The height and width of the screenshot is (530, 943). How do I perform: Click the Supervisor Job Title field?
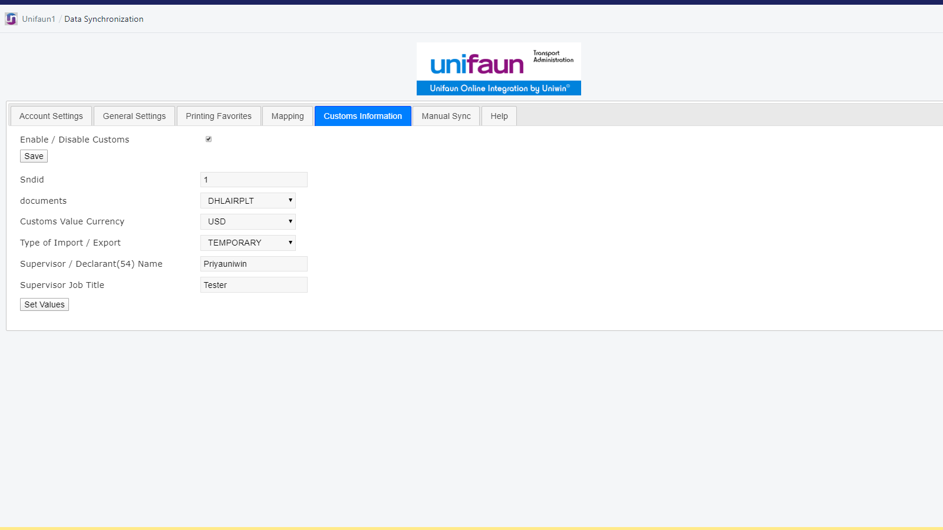tap(254, 285)
